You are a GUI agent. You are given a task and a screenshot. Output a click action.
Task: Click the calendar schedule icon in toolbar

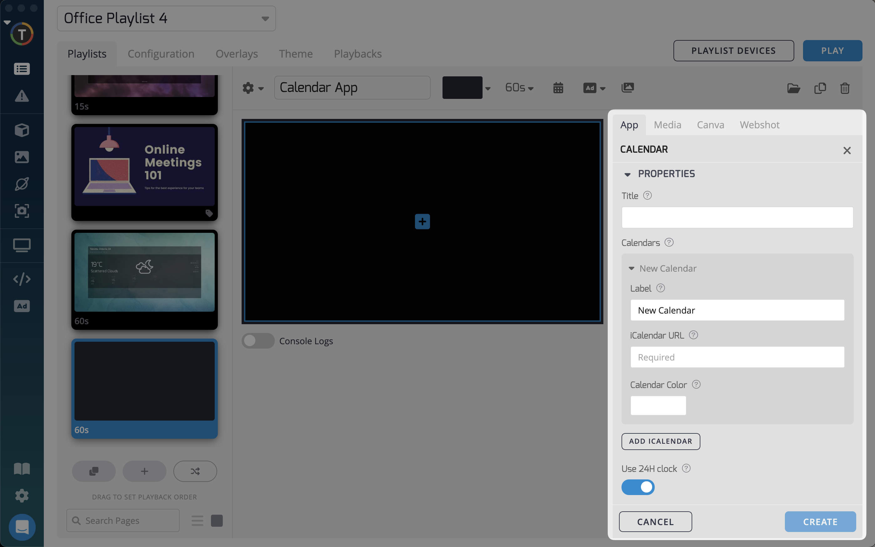pos(558,88)
